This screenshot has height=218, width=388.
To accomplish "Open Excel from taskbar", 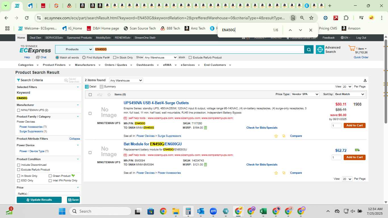I will point(263,211).
